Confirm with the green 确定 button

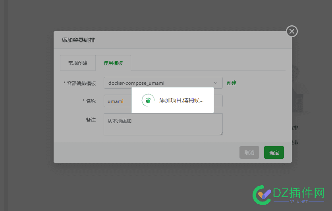274,152
